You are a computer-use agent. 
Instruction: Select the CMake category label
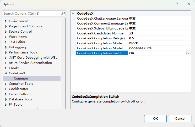14,68
